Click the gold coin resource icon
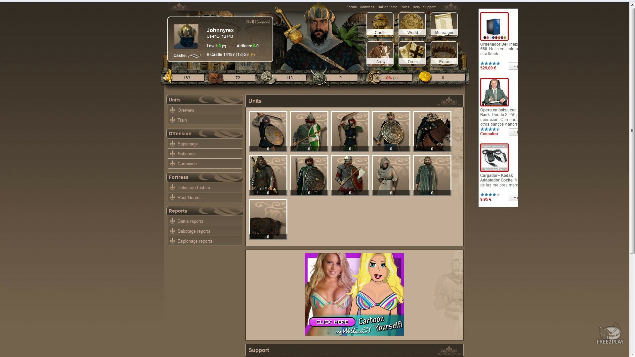This screenshot has width=635, height=357. 425,77
